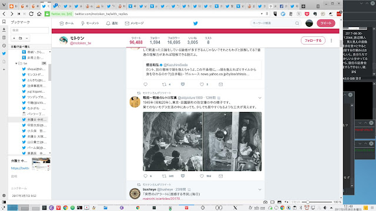Open profile more-actions three dots menu
Screen dimensions: 376x211
tap(331, 40)
